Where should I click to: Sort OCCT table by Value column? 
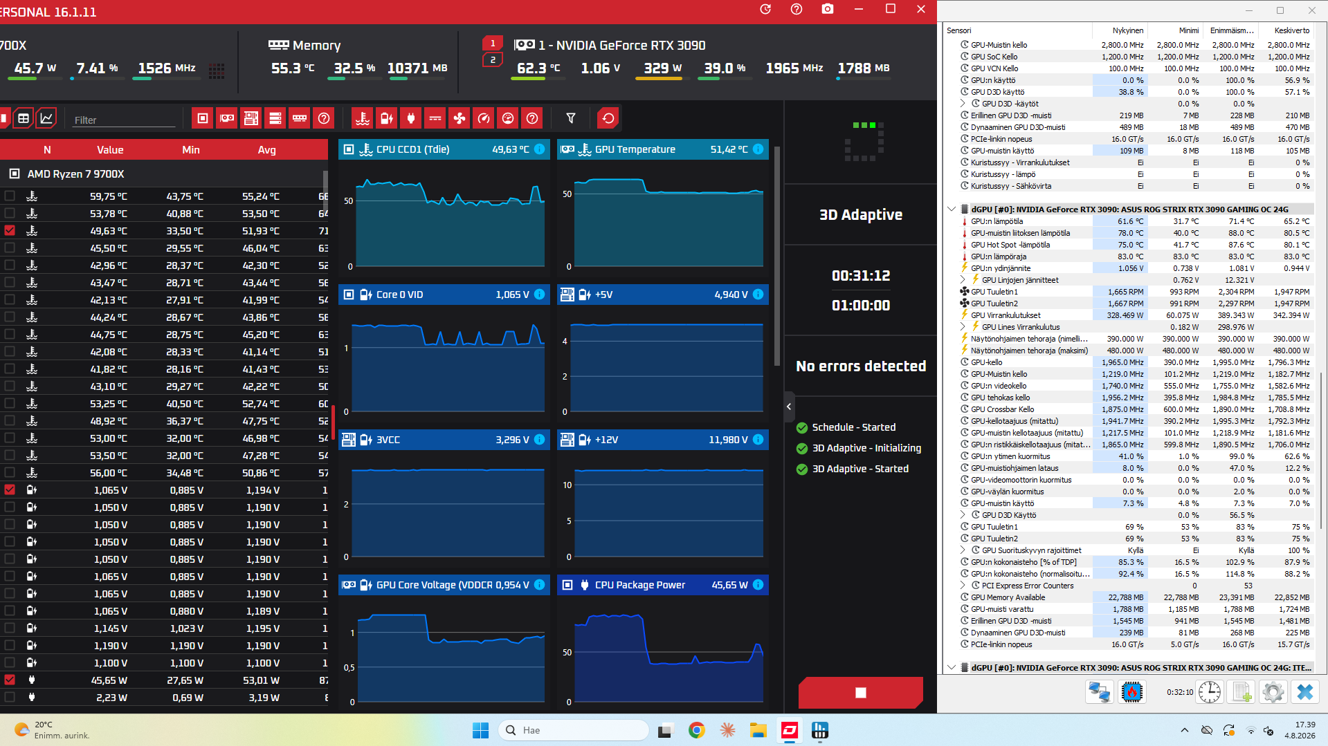(110, 150)
